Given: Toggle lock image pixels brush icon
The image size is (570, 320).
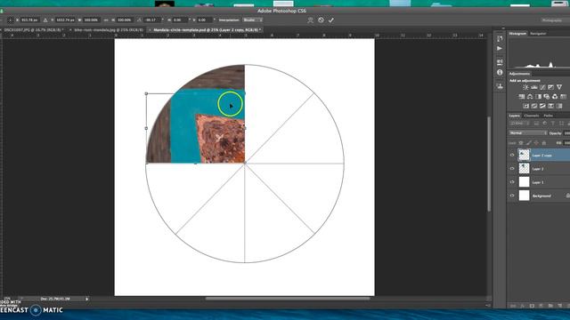Looking at the screenshot, I should coord(528,143).
